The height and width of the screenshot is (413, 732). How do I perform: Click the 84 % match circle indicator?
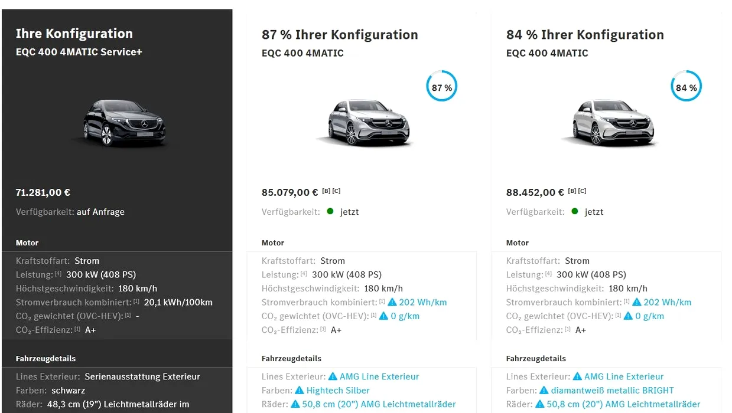tap(687, 87)
